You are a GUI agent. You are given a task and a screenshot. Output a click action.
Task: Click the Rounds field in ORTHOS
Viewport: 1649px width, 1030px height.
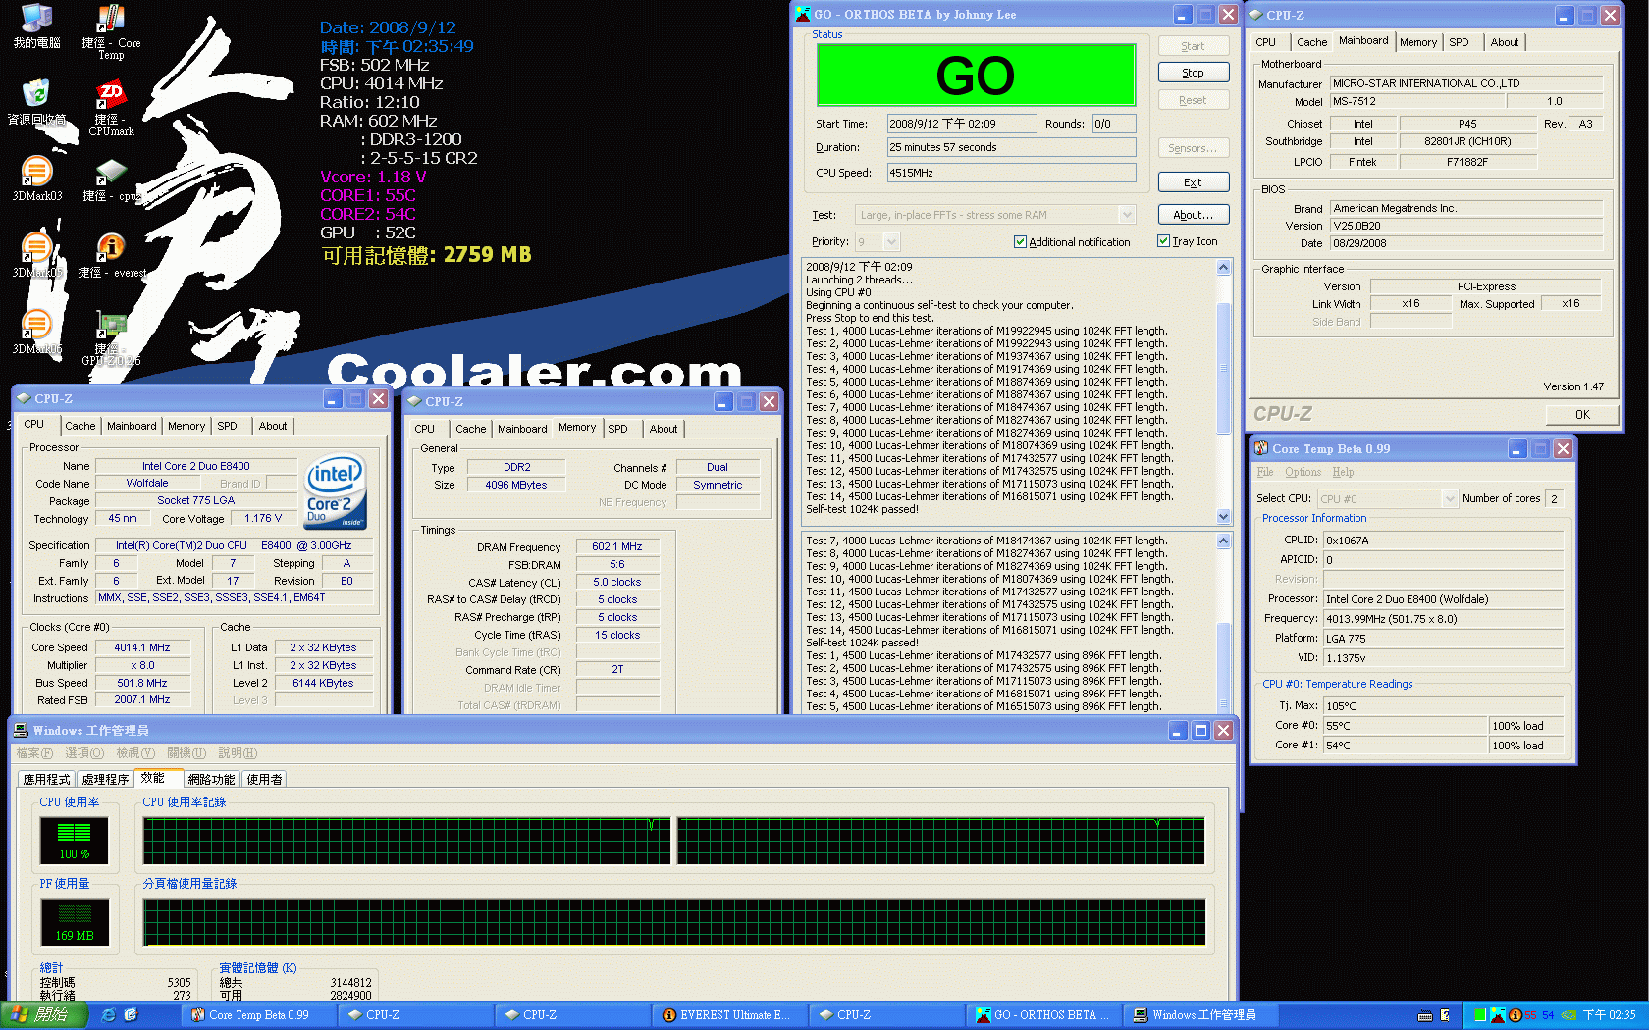[1114, 124]
